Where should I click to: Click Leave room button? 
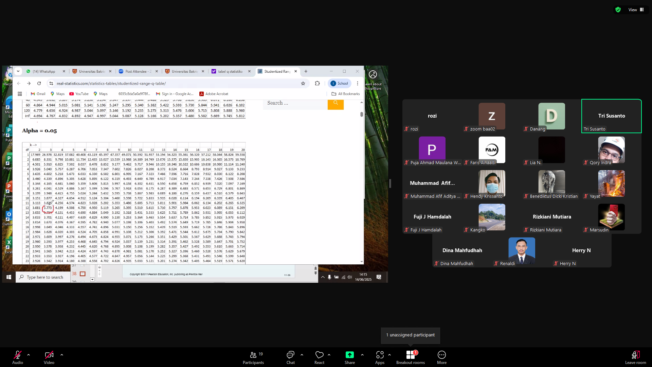(x=636, y=357)
